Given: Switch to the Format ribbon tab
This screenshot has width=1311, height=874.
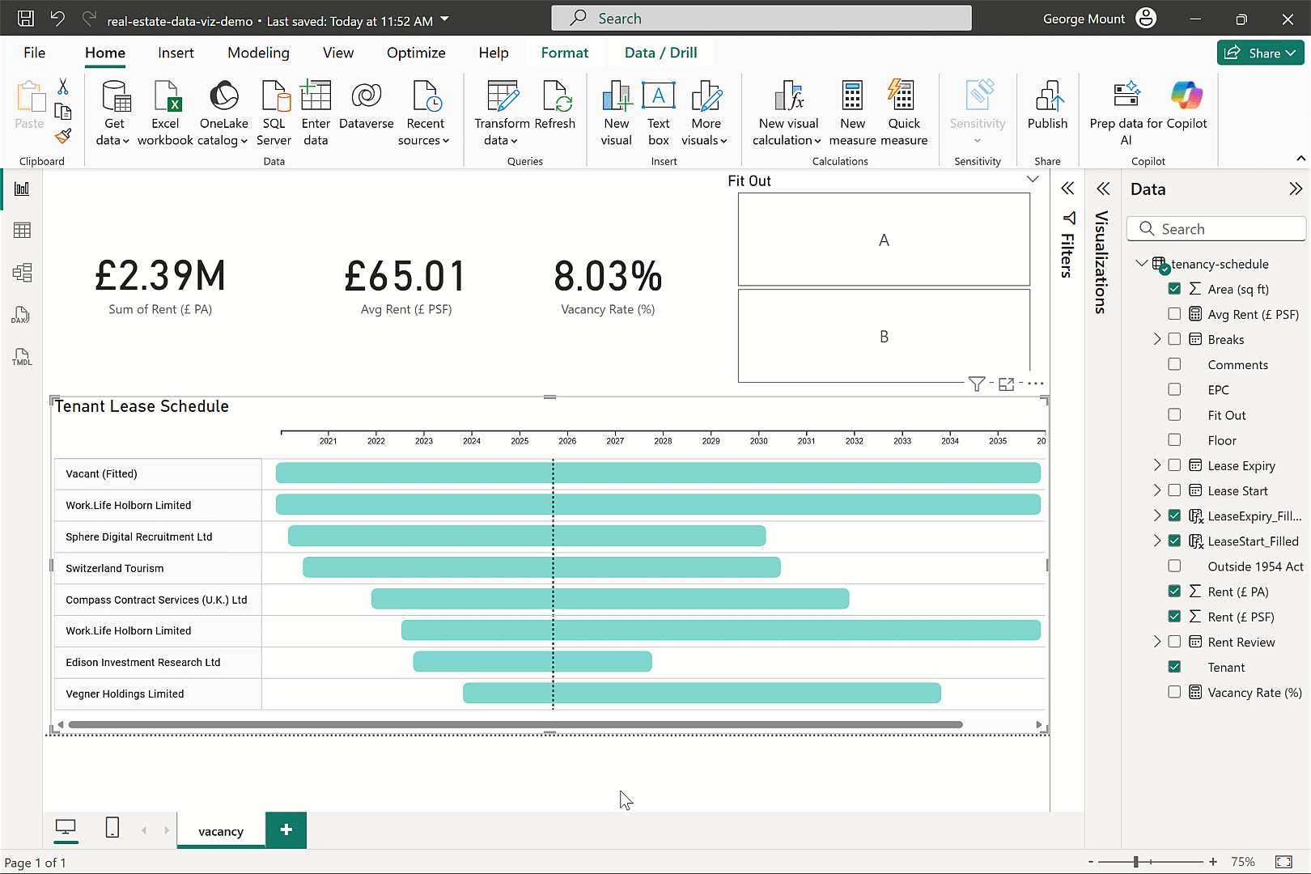Looking at the screenshot, I should 564,53.
